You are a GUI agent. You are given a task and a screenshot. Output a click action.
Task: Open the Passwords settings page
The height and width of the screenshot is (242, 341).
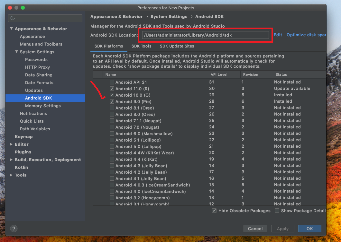click(x=36, y=59)
